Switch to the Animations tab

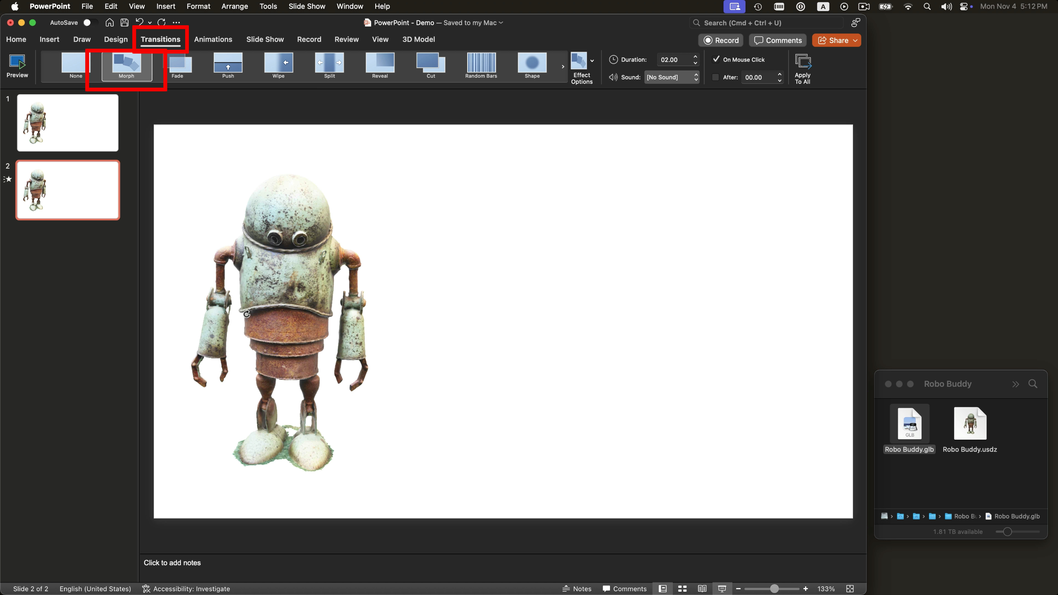coord(213,39)
